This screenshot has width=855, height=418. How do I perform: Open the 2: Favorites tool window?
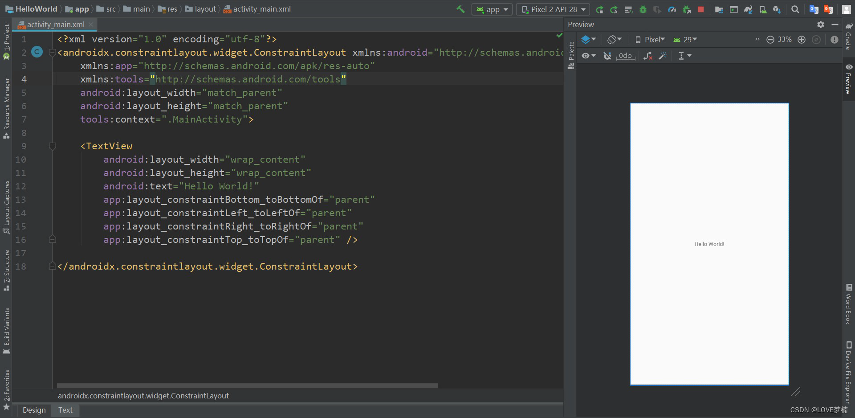tap(6, 390)
